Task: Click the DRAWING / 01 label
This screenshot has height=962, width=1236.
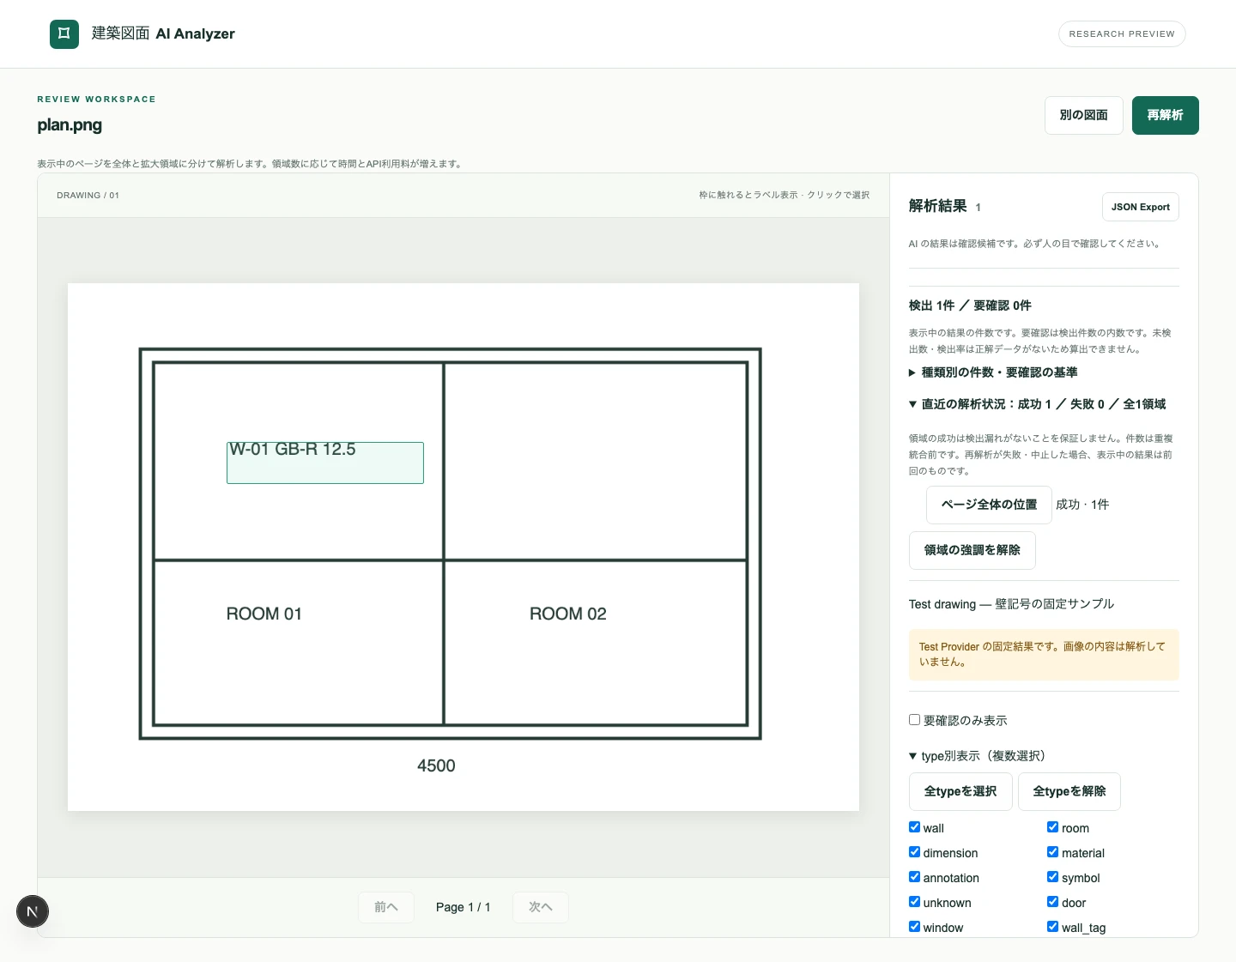Action: pyautogui.click(x=88, y=196)
